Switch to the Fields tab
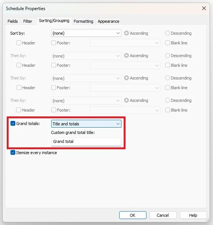The width and height of the screenshot is (213, 225). (x=13, y=21)
